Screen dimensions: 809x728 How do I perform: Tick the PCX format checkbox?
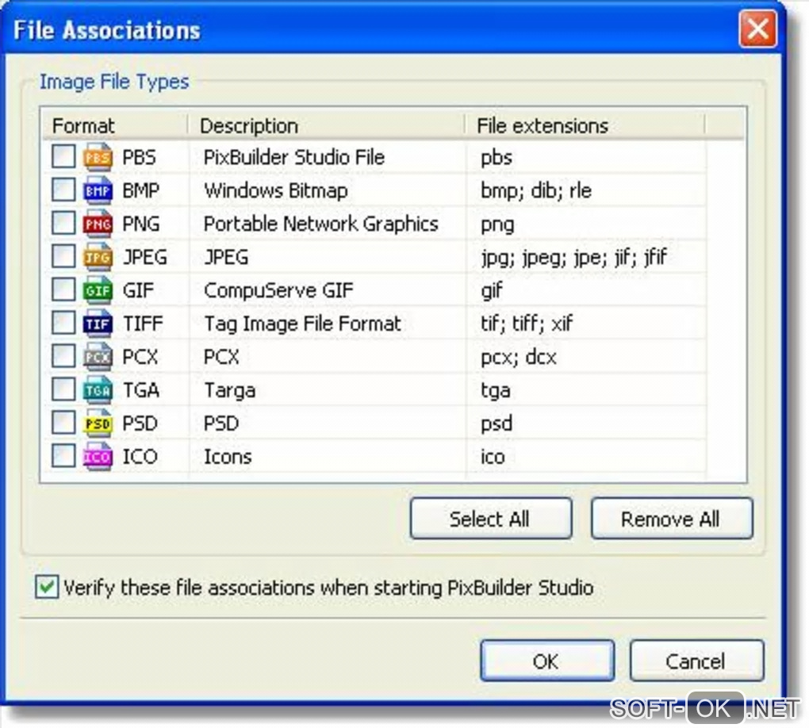63,355
